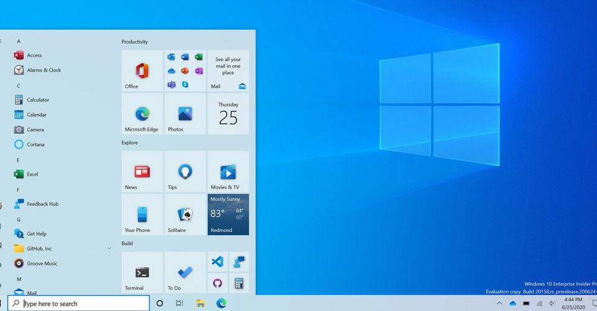Launch Microsoft Edge from the Productivity tiles
Viewport: 597px width, 311px height.
[x=142, y=114]
